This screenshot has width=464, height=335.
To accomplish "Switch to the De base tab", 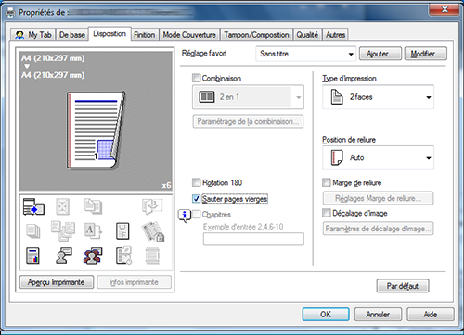I will [x=71, y=34].
